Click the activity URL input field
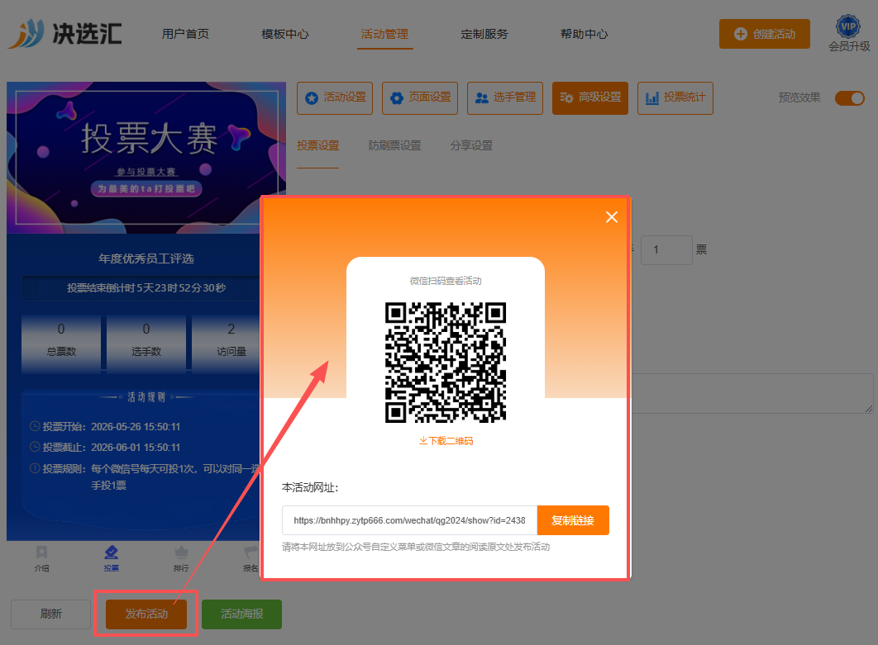 point(409,520)
